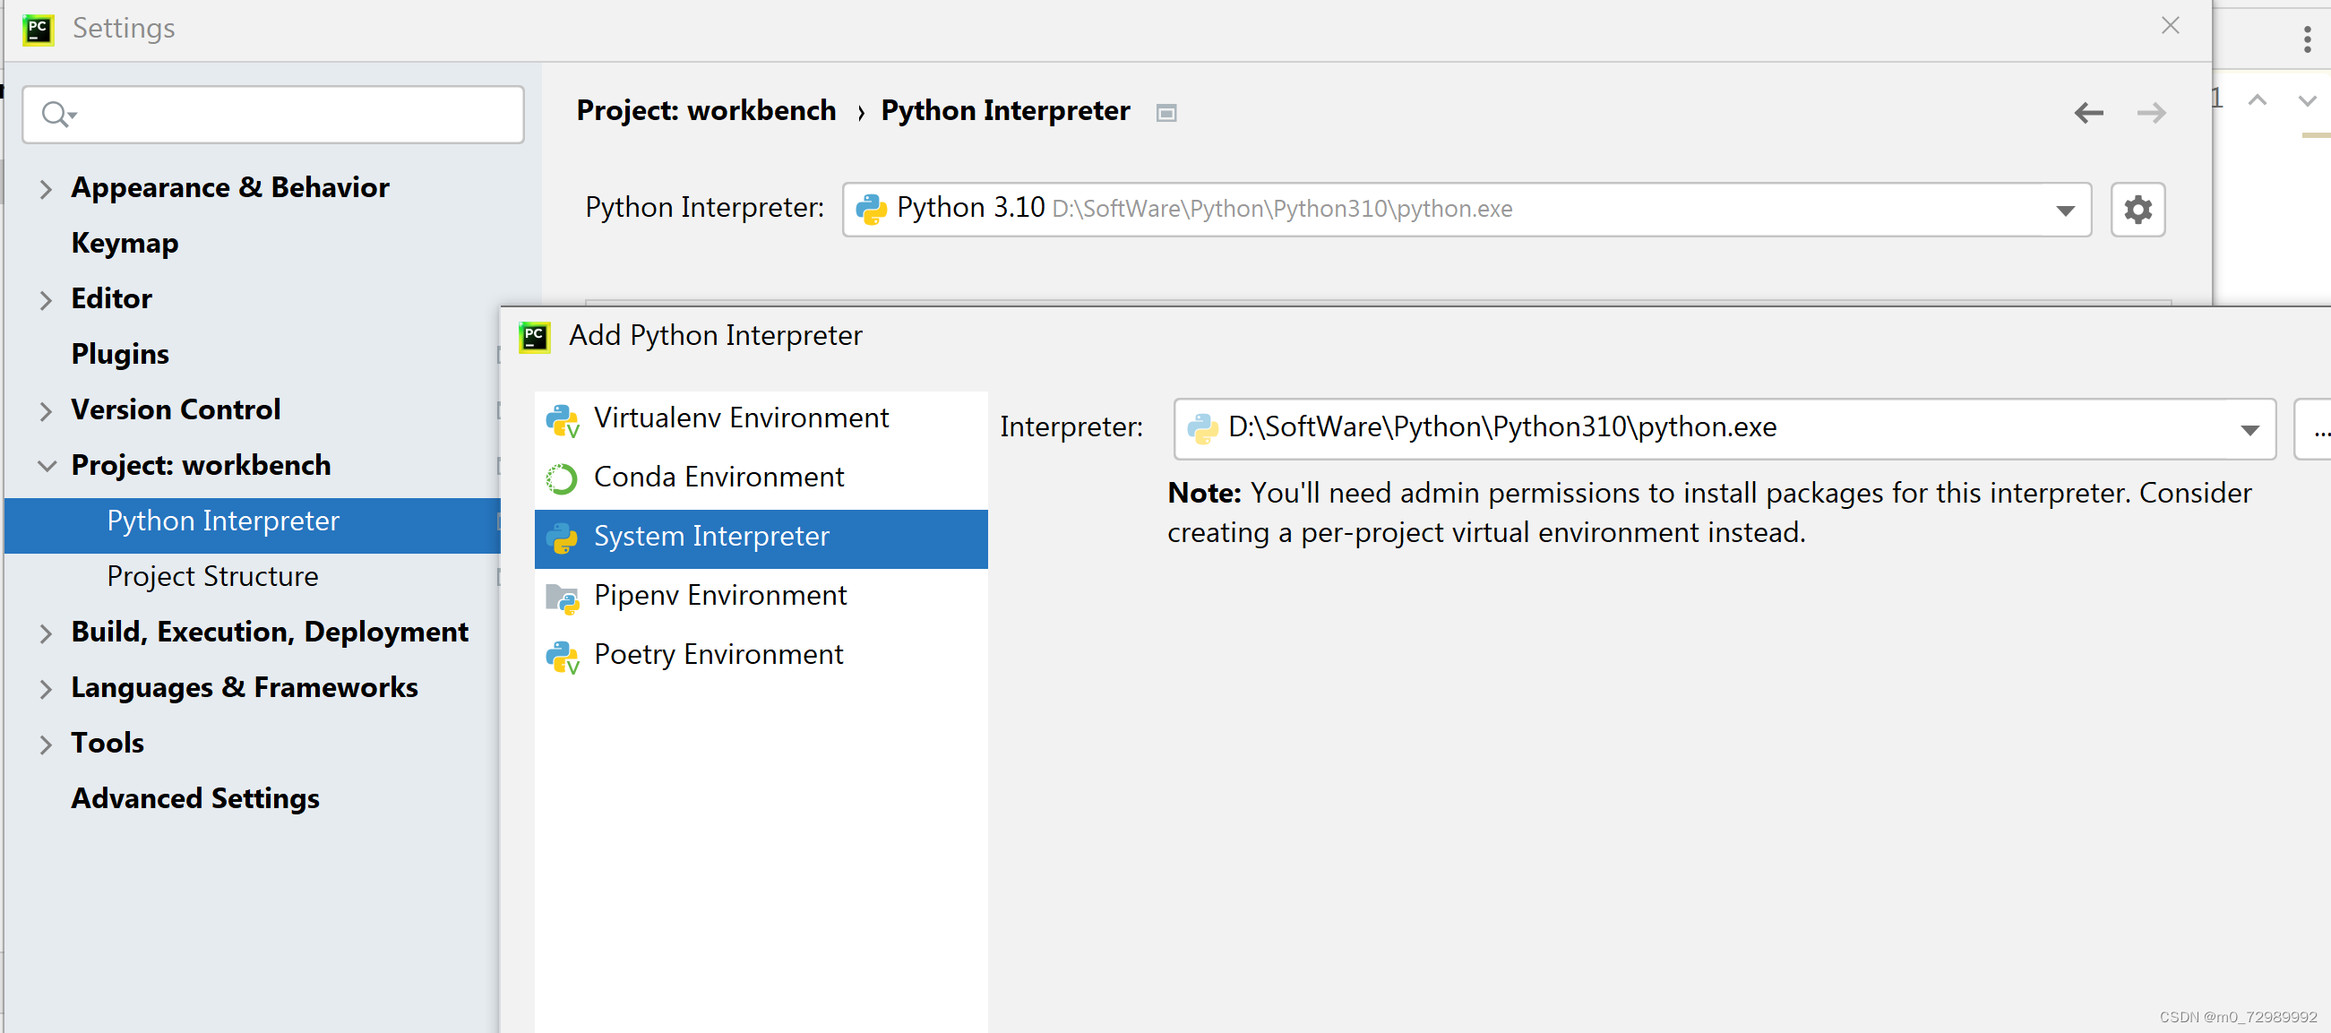Collapse Project: workbench tree node
The height and width of the screenshot is (1033, 2331).
(46, 465)
